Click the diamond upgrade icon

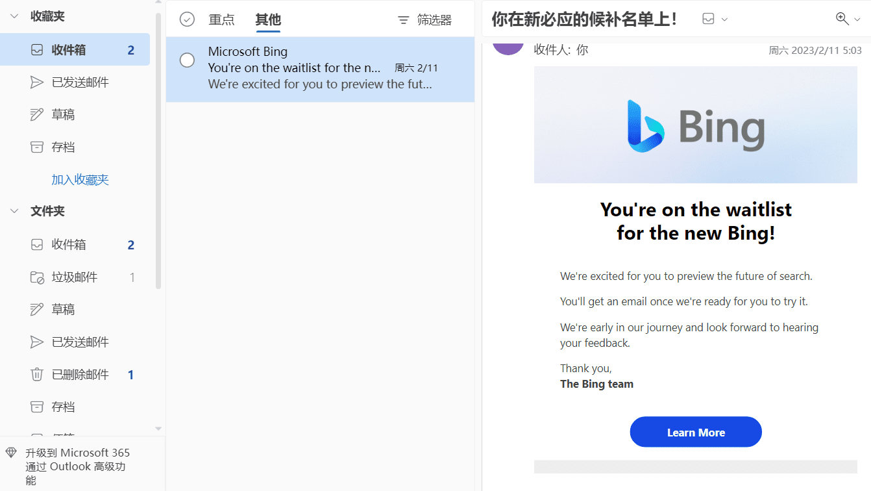(11, 453)
